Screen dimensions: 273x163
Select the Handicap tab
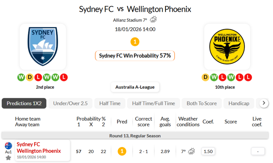(239, 103)
